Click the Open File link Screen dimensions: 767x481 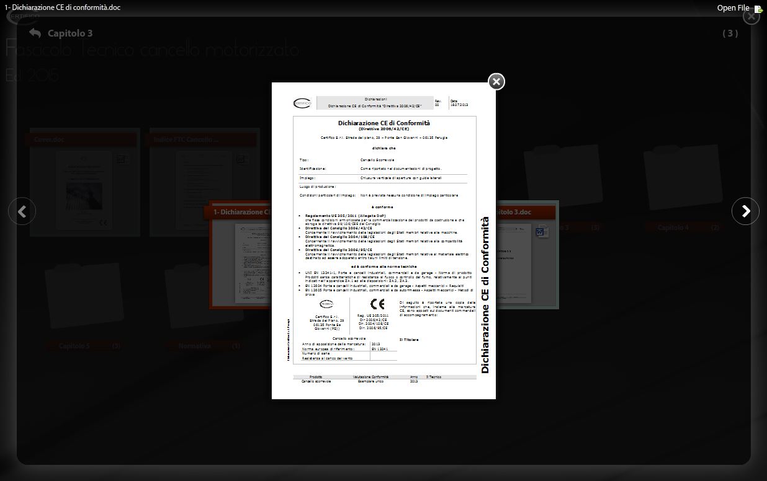tap(733, 8)
